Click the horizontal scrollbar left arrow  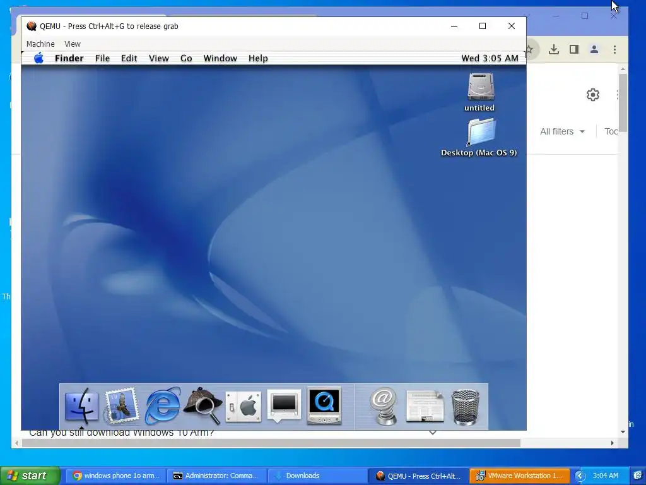click(16, 443)
